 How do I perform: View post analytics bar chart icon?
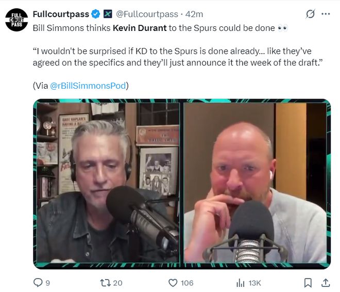pyautogui.click(x=240, y=283)
